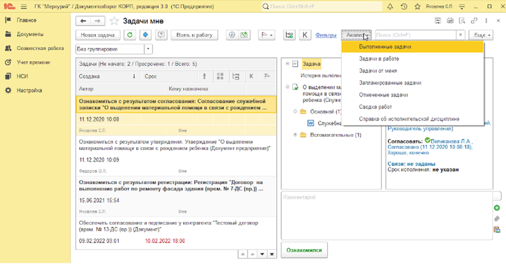The image size is (506, 265).
Task: Click the Новая задача button
Action: tap(98, 35)
